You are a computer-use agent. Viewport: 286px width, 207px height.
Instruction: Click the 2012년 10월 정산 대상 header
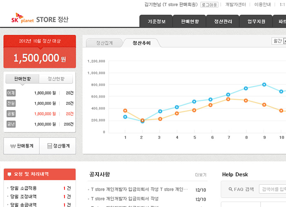click(40, 41)
